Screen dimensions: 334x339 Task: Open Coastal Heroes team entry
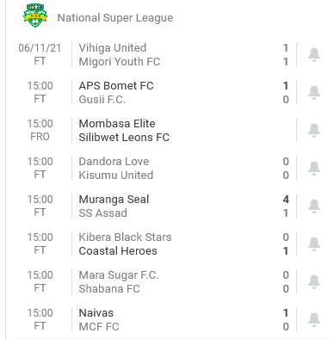[x=118, y=251]
